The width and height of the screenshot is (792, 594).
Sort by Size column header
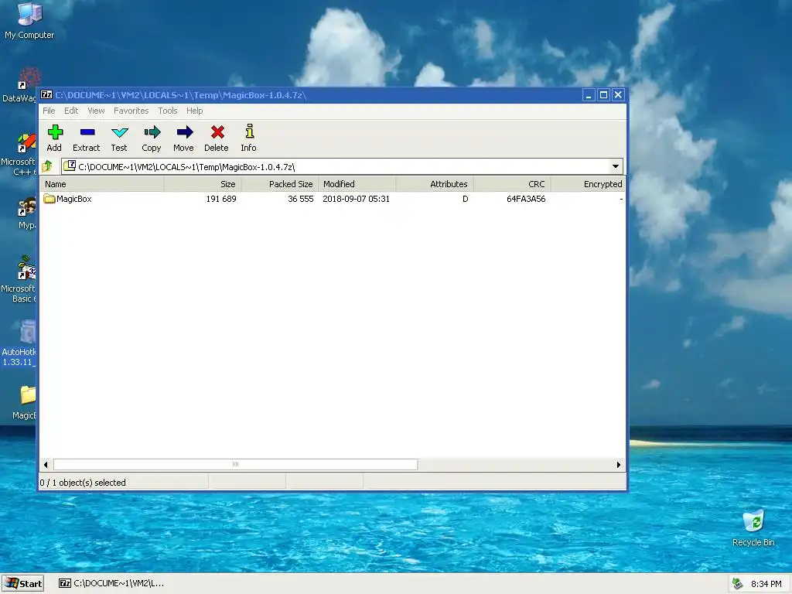203,184
